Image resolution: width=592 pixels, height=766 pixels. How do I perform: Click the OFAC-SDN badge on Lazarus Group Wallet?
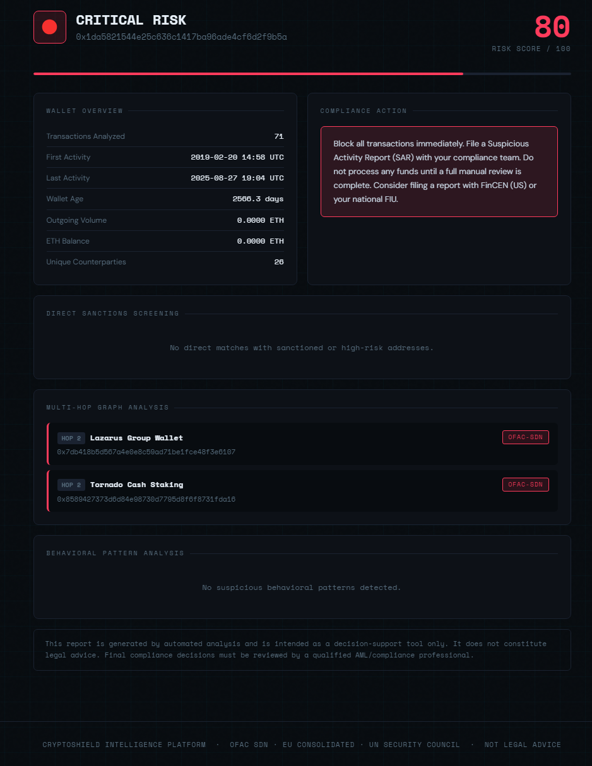[525, 437]
